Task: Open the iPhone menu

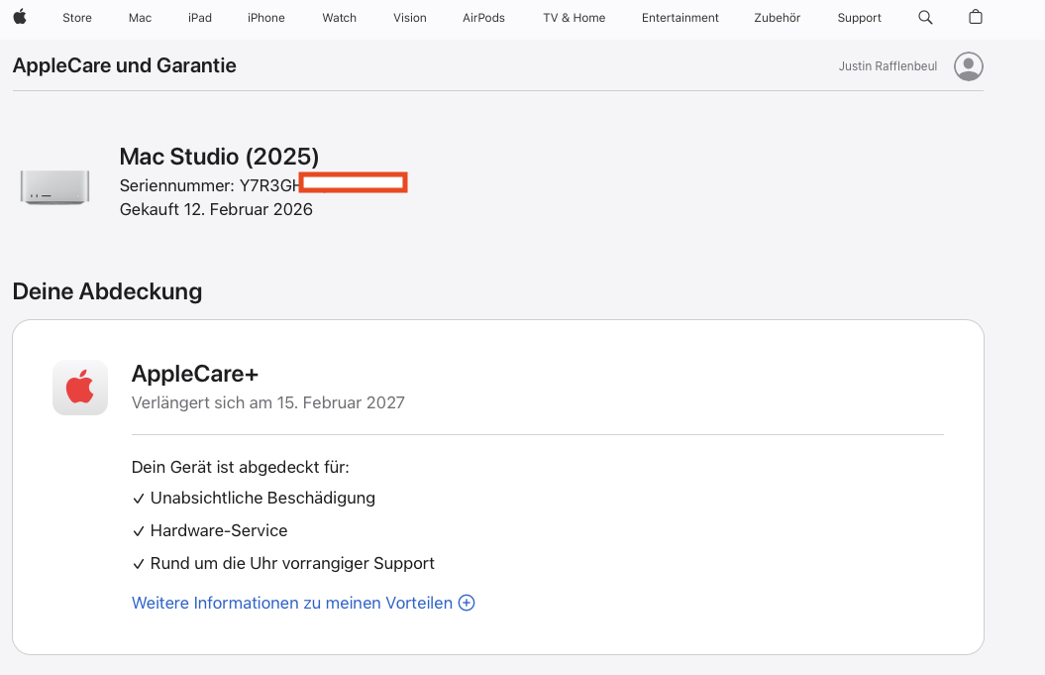Action: click(265, 18)
